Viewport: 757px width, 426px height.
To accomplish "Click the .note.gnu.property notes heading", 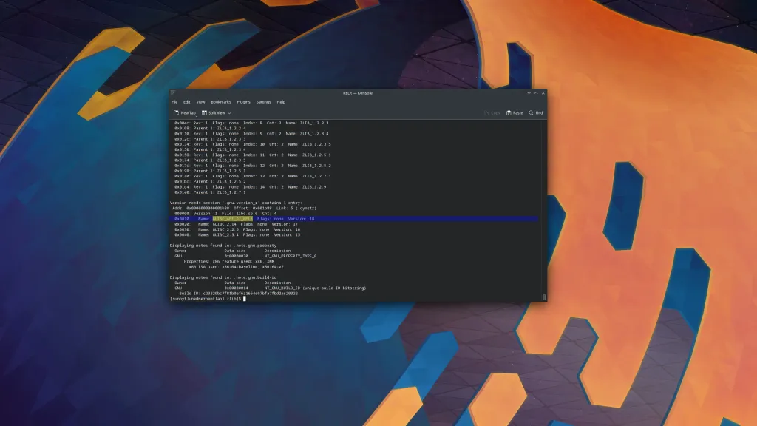I will click(223, 246).
